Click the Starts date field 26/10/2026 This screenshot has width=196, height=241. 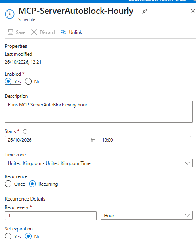(51, 140)
